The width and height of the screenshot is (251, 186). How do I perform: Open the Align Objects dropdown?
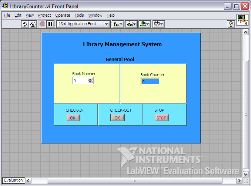[x=118, y=24]
